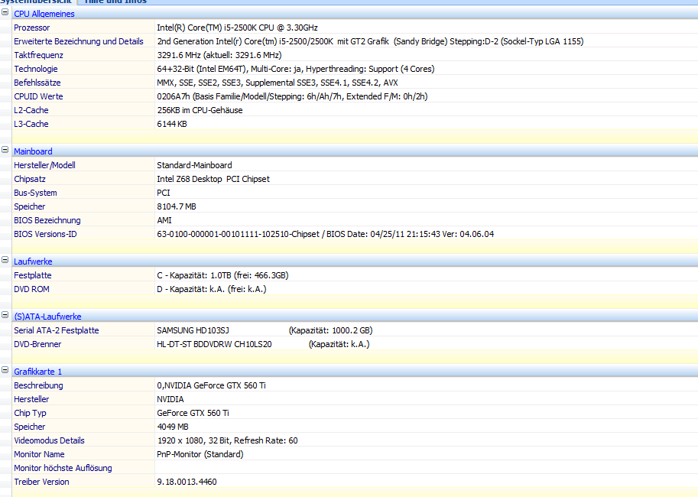Click the L2-Cache label
This screenshot has width=698, height=497.
31,110
